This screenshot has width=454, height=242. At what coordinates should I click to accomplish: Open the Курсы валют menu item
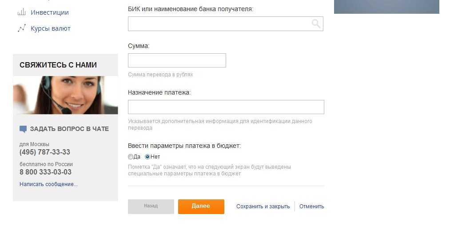point(50,28)
